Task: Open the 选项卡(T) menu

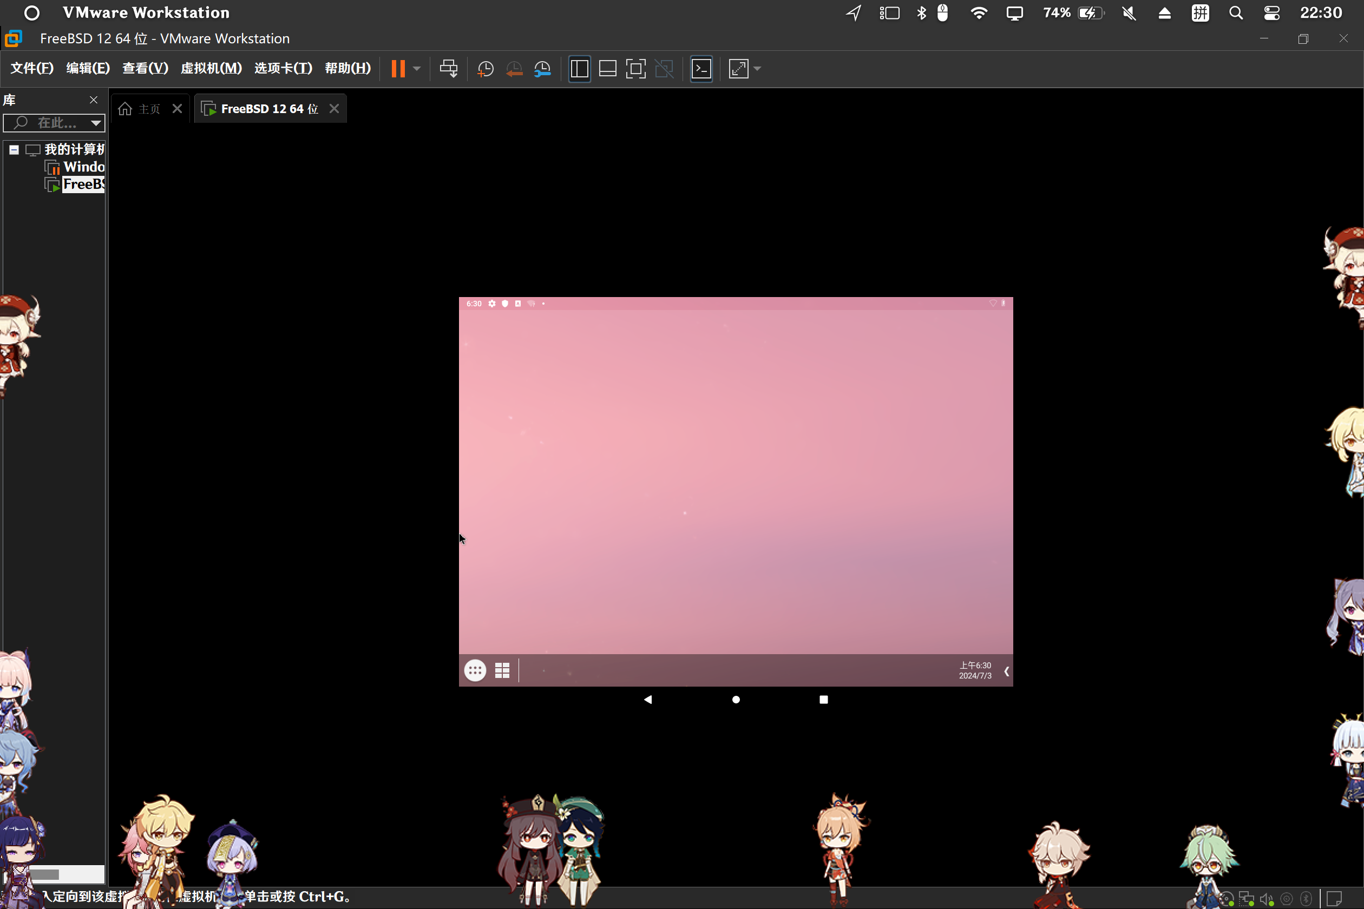Action: point(283,68)
